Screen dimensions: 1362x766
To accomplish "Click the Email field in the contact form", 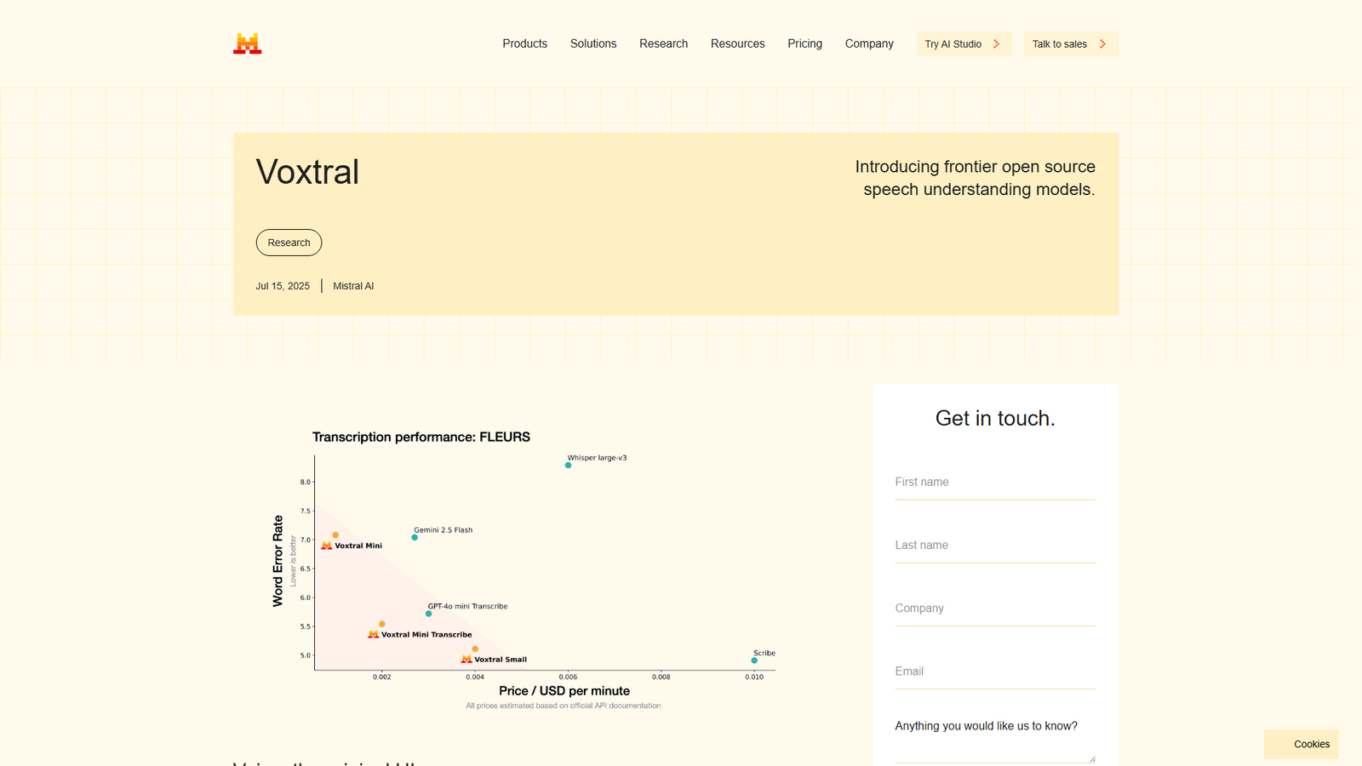I will click(x=994, y=671).
